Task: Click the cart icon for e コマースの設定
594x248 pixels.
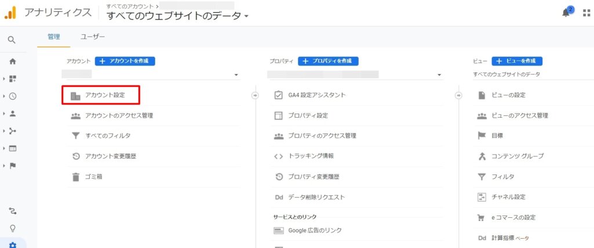Action: 482,218
